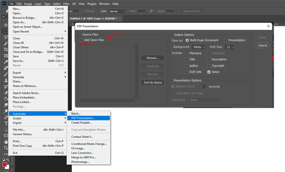This screenshot has width=285, height=172.
Task: Open the Style dropdown set to Normal
Action: click(117, 11)
